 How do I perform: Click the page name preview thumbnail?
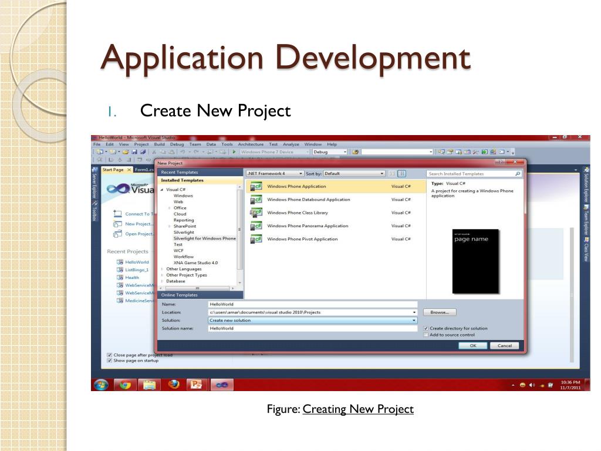pos(475,261)
